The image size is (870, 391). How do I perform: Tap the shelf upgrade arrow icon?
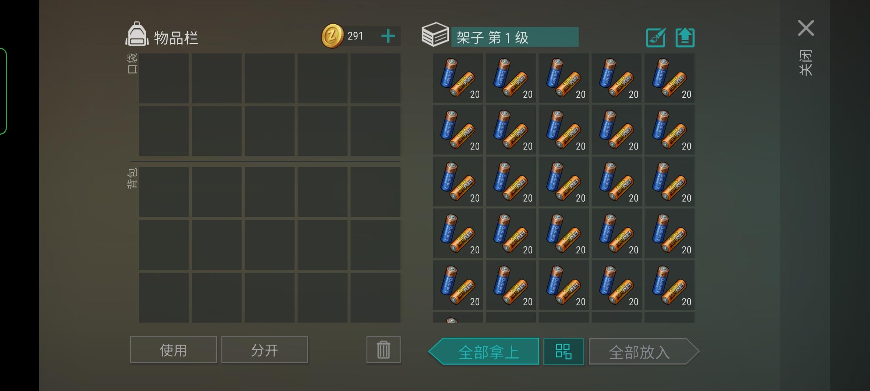click(x=685, y=38)
